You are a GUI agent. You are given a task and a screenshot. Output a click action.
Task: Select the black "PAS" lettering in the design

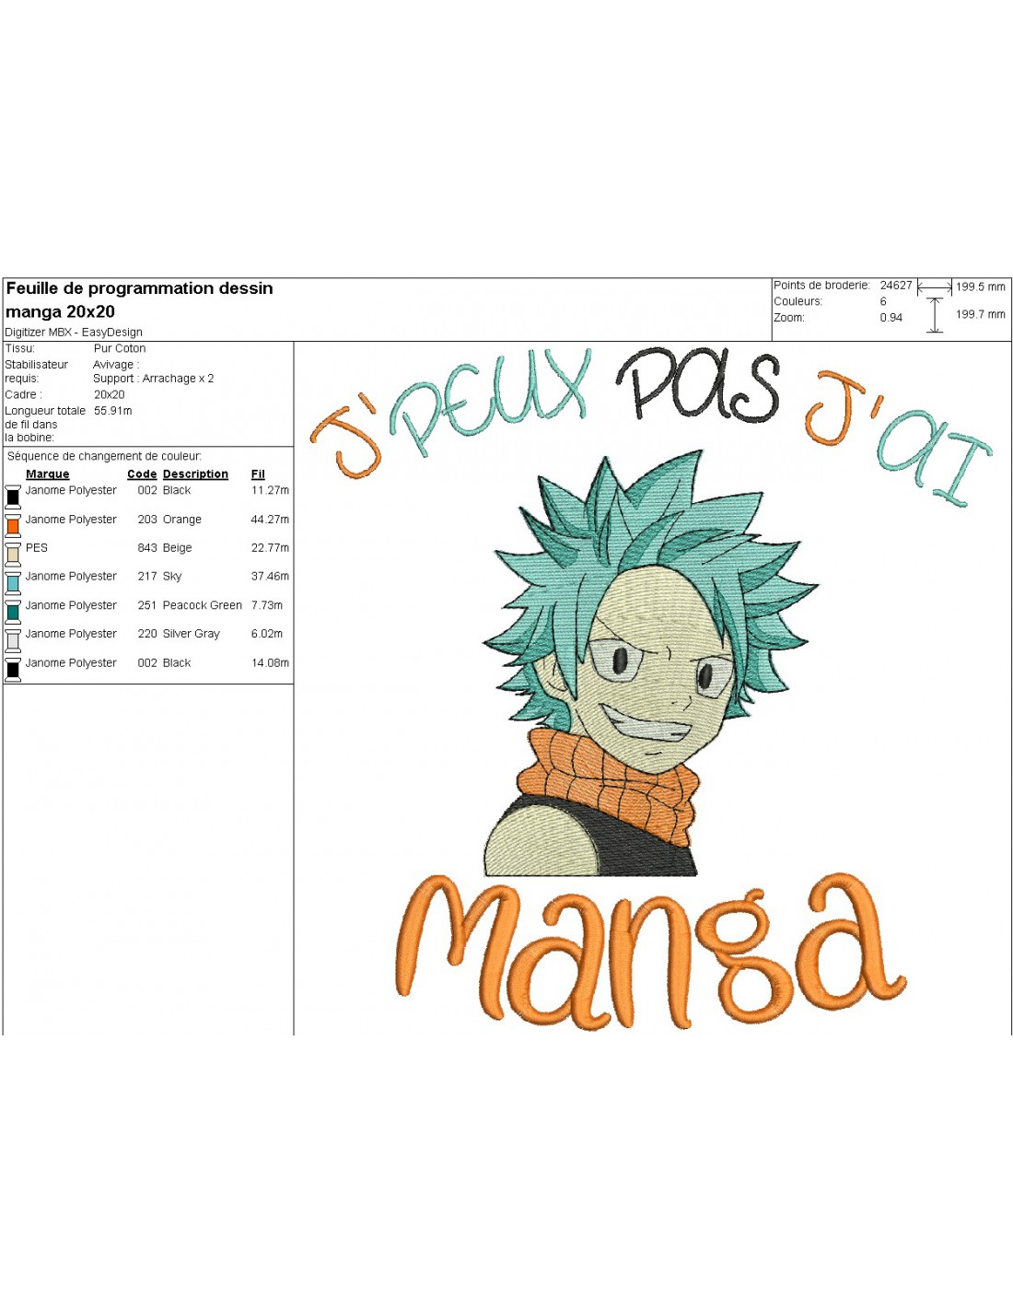click(700, 387)
